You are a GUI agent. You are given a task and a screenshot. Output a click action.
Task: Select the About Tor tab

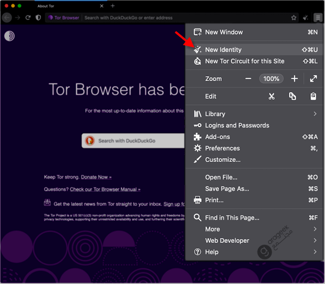[x=70, y=6]
